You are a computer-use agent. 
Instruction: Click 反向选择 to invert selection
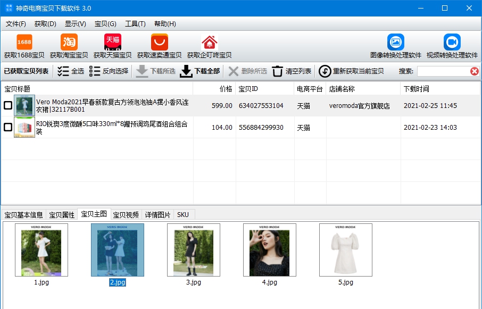109,71
